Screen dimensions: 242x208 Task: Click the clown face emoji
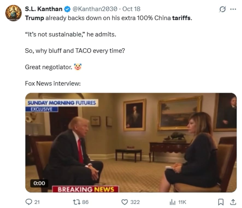tap(78, 67)
